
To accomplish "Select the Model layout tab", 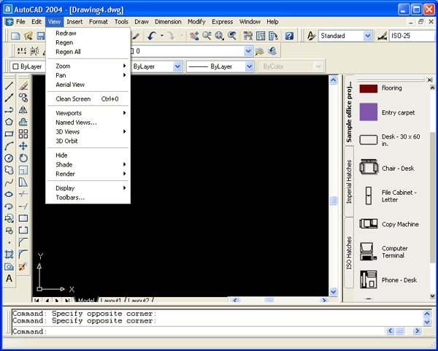I will tap(86, 301).
